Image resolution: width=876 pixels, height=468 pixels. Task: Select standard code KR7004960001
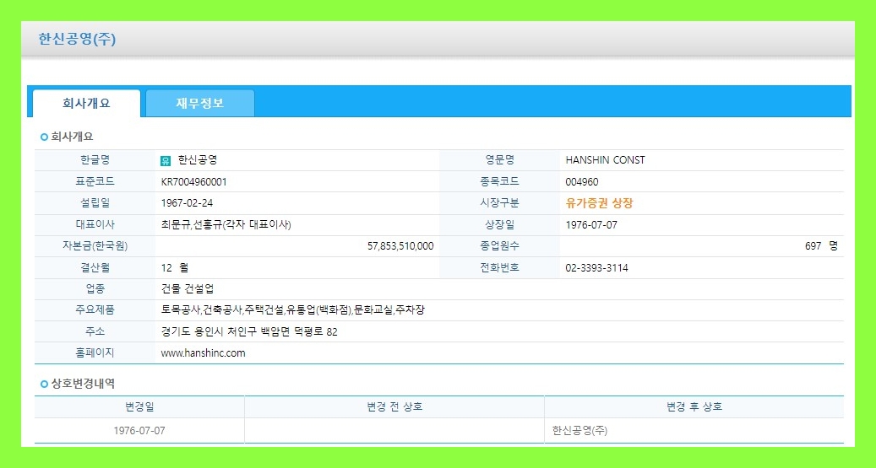pyautogui.click(x=193, y=182)
